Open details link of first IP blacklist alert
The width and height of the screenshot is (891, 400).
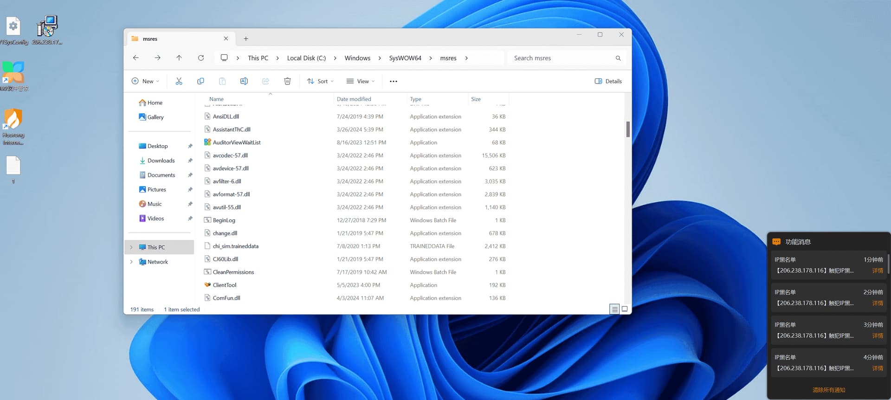(878, 271)
